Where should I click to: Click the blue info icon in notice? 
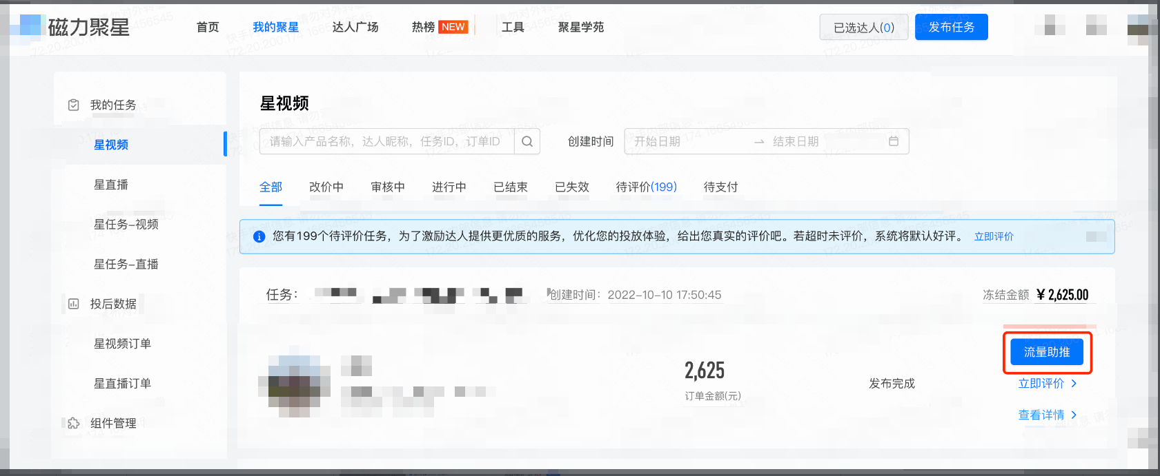tap(259, 236)
